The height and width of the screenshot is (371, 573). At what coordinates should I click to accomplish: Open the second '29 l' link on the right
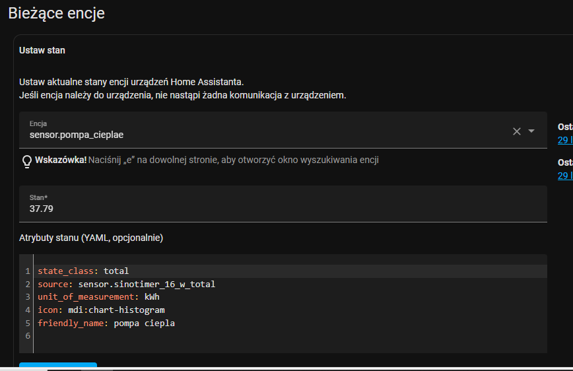pos(565,176)
